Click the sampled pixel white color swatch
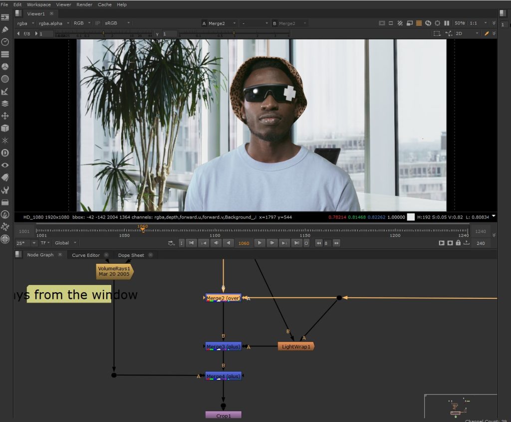Image resolution: width=511 pixels, height=422 pixels. click(x=411, y=217)
